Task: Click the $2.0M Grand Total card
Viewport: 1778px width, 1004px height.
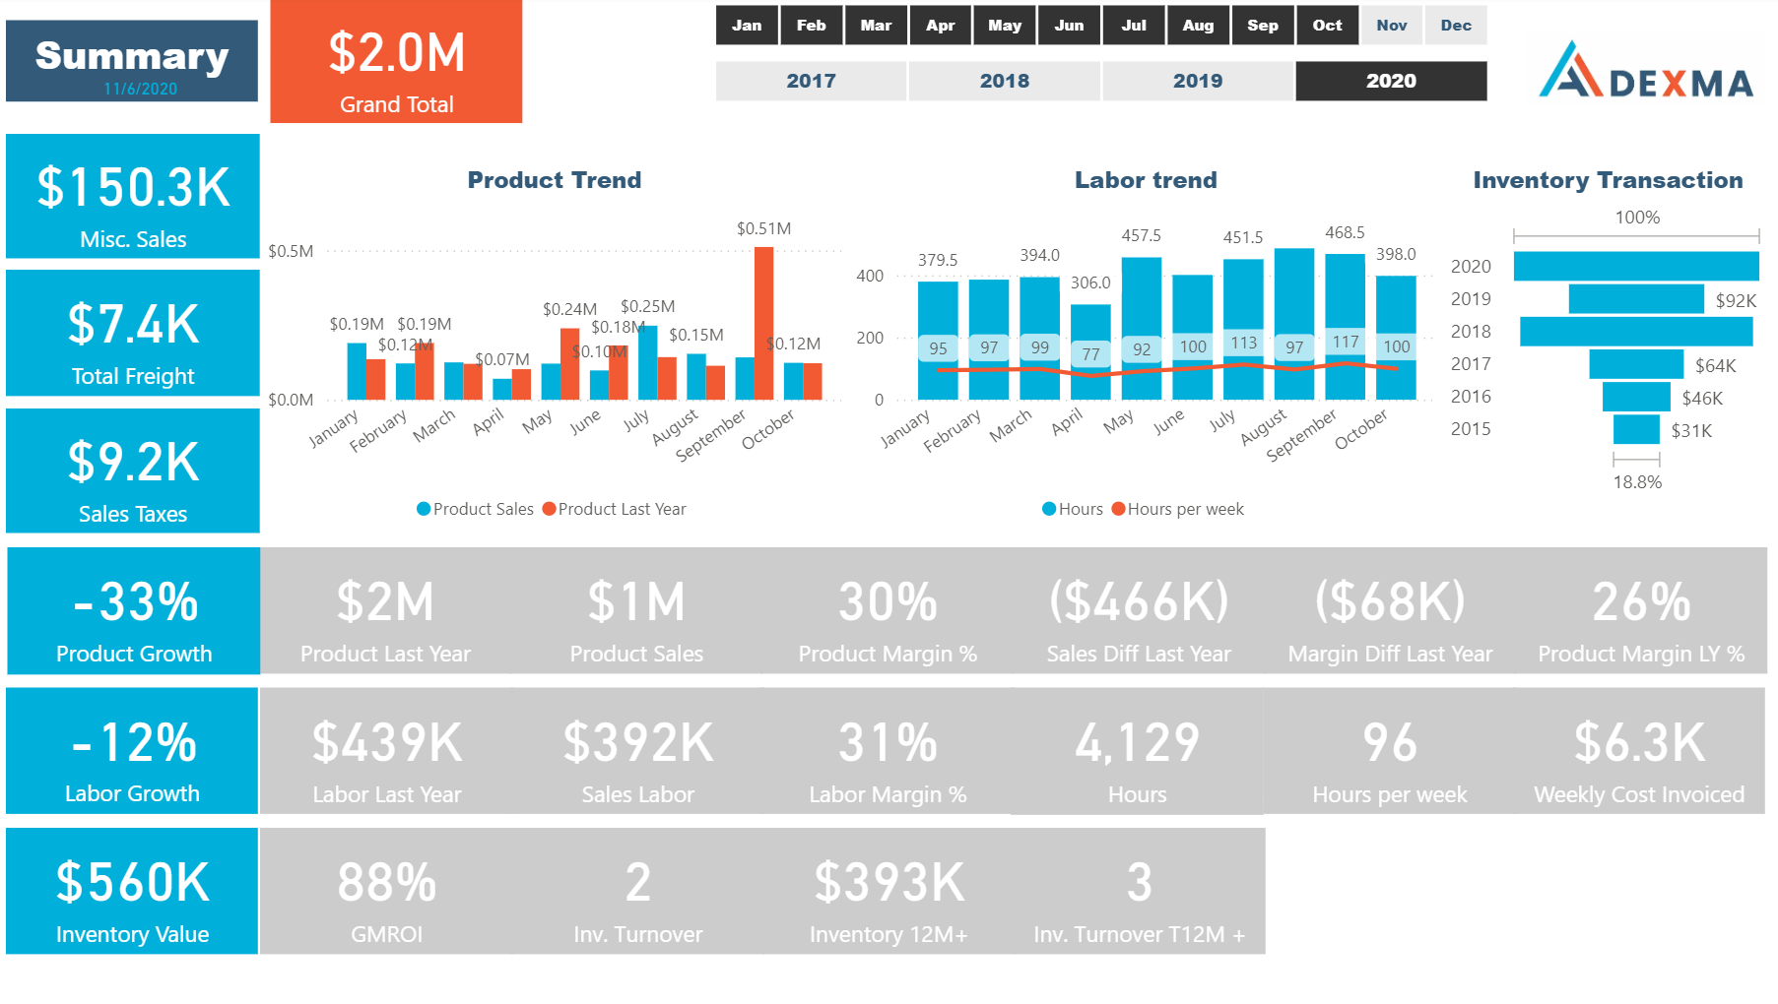Action: coord(396,62)
